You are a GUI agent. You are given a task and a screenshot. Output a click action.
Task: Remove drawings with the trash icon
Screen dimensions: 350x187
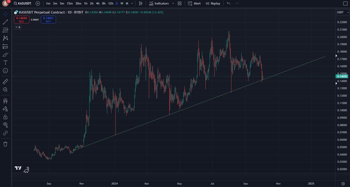[5, 144]
